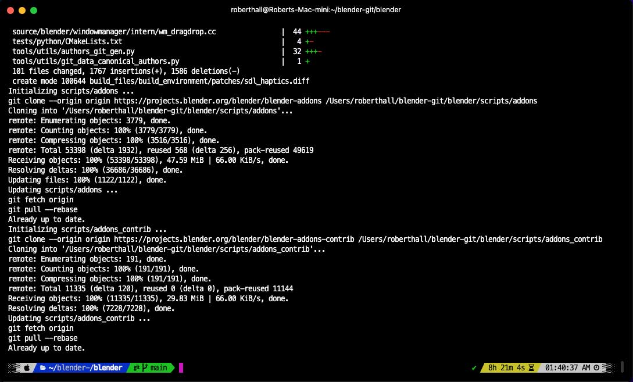Click the ~/blender-/blender path segment
This screenshot has height=382, width=633.
click(x=85, y=367)
